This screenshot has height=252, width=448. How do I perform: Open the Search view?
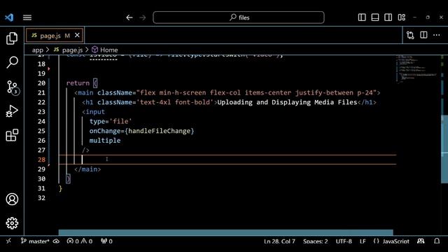tap(12, 62)
